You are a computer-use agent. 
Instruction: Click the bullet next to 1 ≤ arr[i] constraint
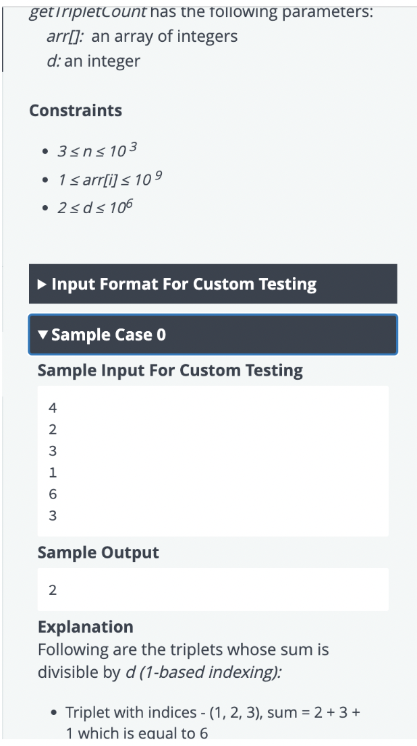tap(46, 178)
